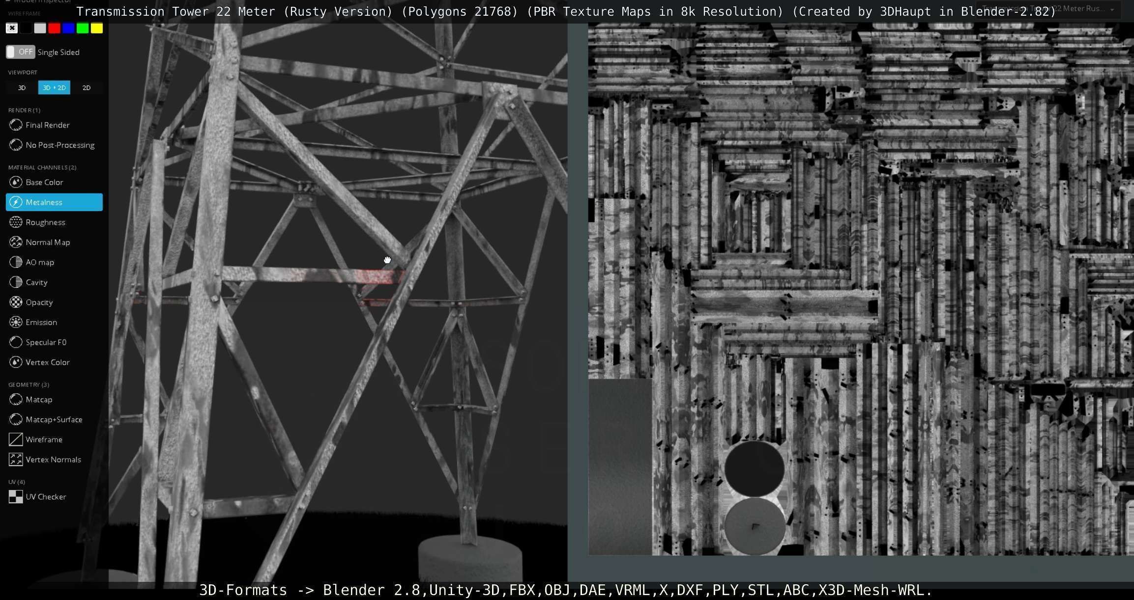Enable the UV Checker view
Screen dimensions: 1134x600
tap(54, 497)
